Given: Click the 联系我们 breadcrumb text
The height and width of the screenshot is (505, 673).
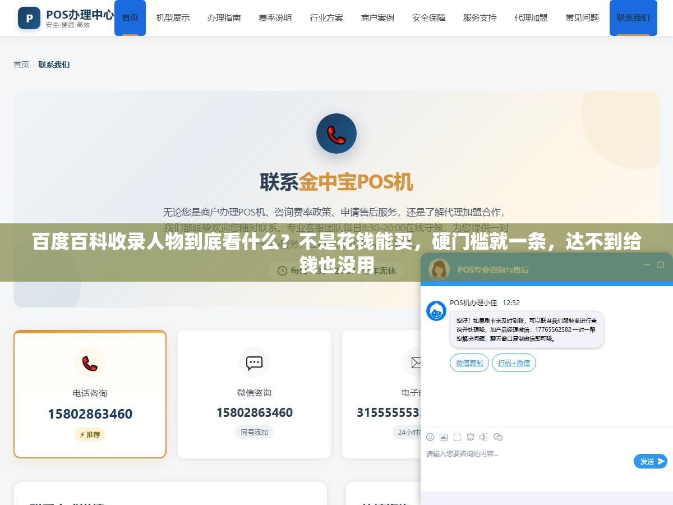Looking at the screenshot, I should click(x=54, y=65).
